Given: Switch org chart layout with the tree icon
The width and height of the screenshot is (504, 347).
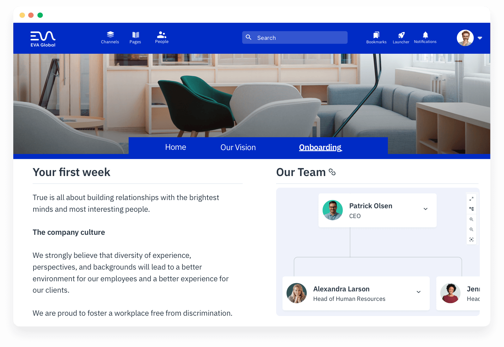Looking at the screenshot, I should pyautogui.click(x=471, y=209).
